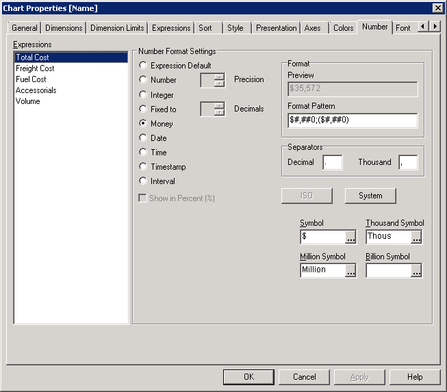Switch to the Dimensions tab
The width and height of the screenshot is (447, 392).
tap(64, 28)
